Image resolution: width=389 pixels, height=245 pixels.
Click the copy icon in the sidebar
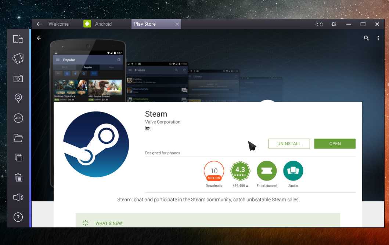point(18,158)
